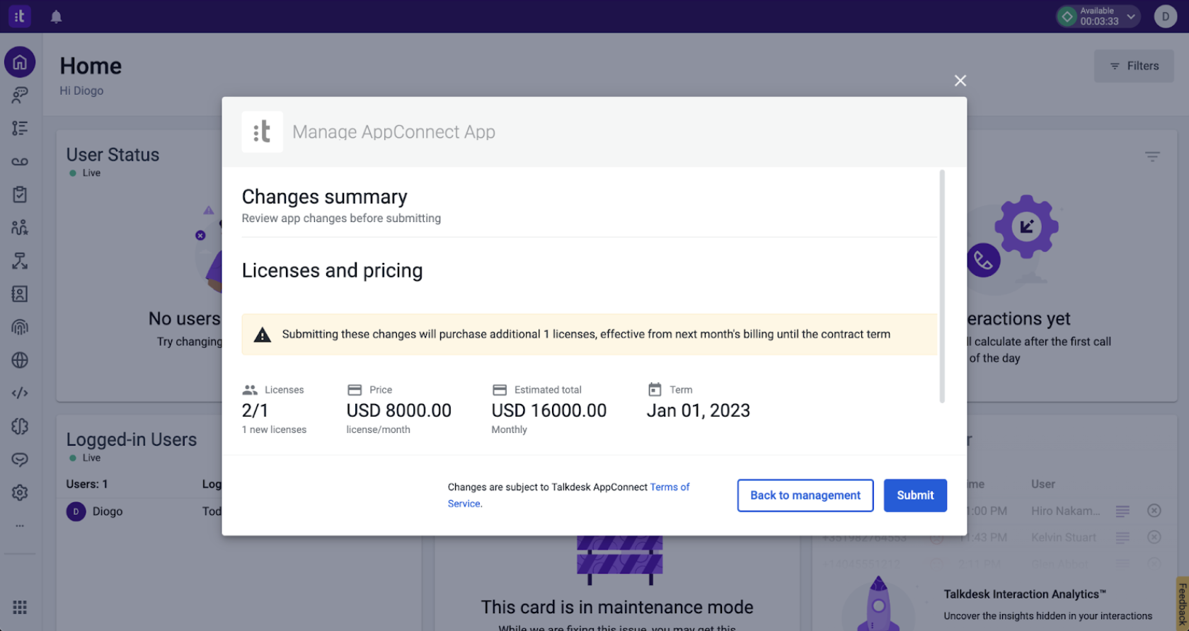Open the contacts book sidebar icon

tap(20, 294)
